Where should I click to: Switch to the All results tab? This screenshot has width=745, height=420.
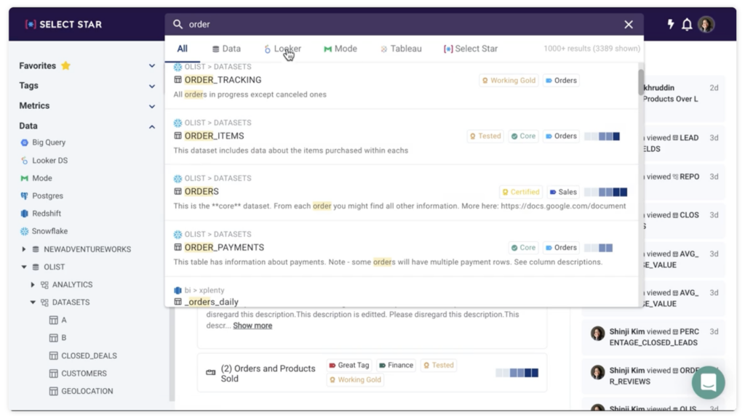click(183, 49)
